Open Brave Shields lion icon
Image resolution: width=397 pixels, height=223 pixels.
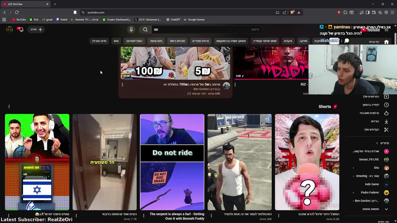click(292, 12)
